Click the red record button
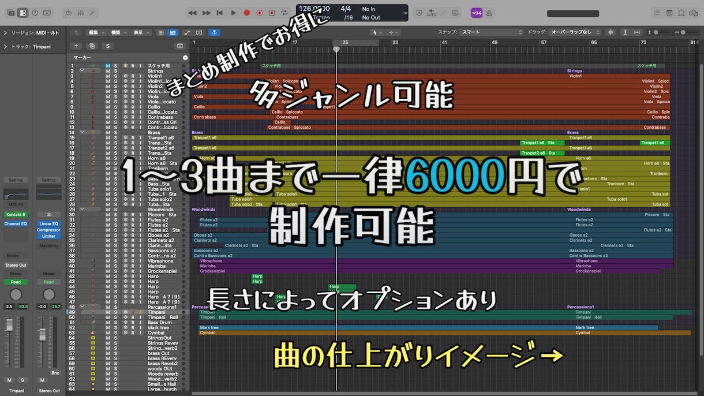The width and height of the screenshot is (704, 396). point(247,12)
